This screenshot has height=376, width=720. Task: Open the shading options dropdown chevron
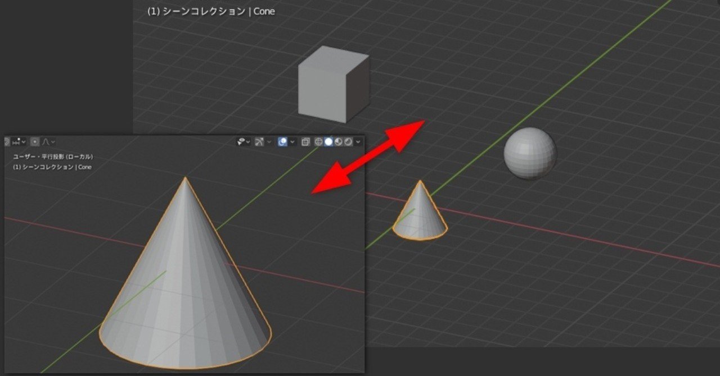358,142
